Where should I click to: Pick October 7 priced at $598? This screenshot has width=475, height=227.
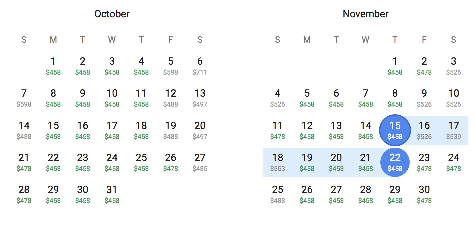[24, 98]
